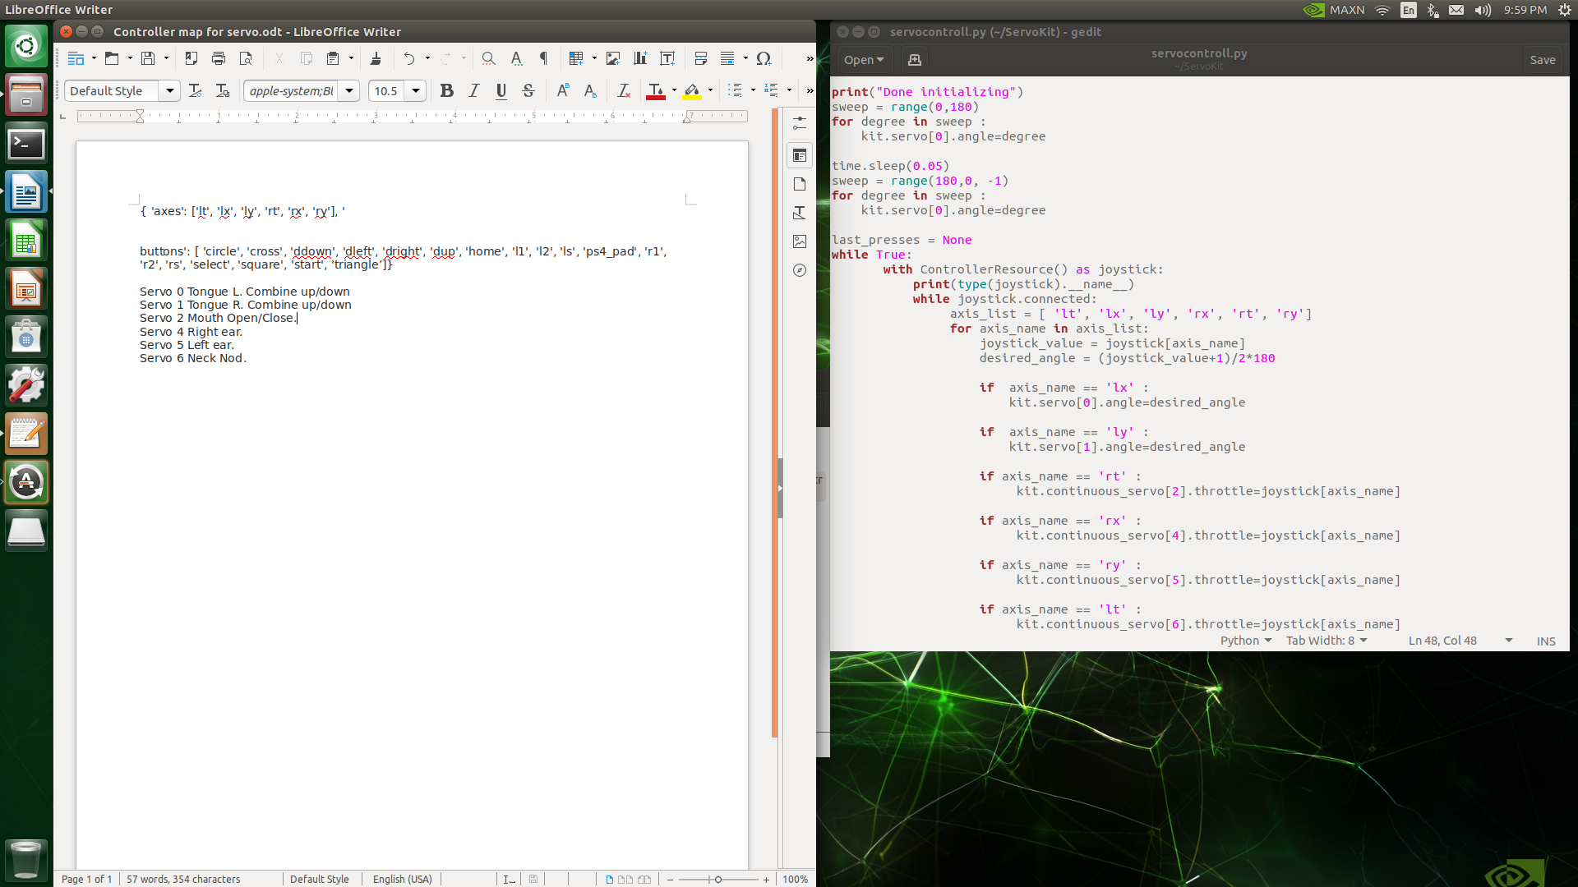Click the Clone Formatting paintbrush icon

(x=376, y=58)
